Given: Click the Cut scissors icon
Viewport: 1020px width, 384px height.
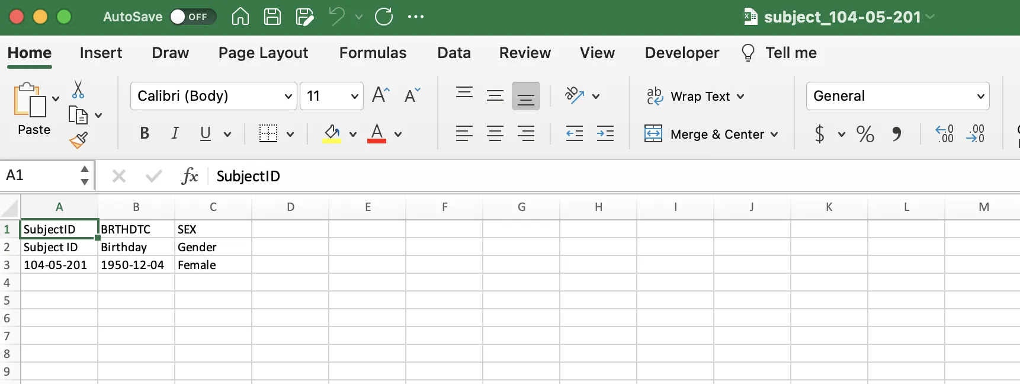Looking at the screenshot, I should [x=78, y=89].
